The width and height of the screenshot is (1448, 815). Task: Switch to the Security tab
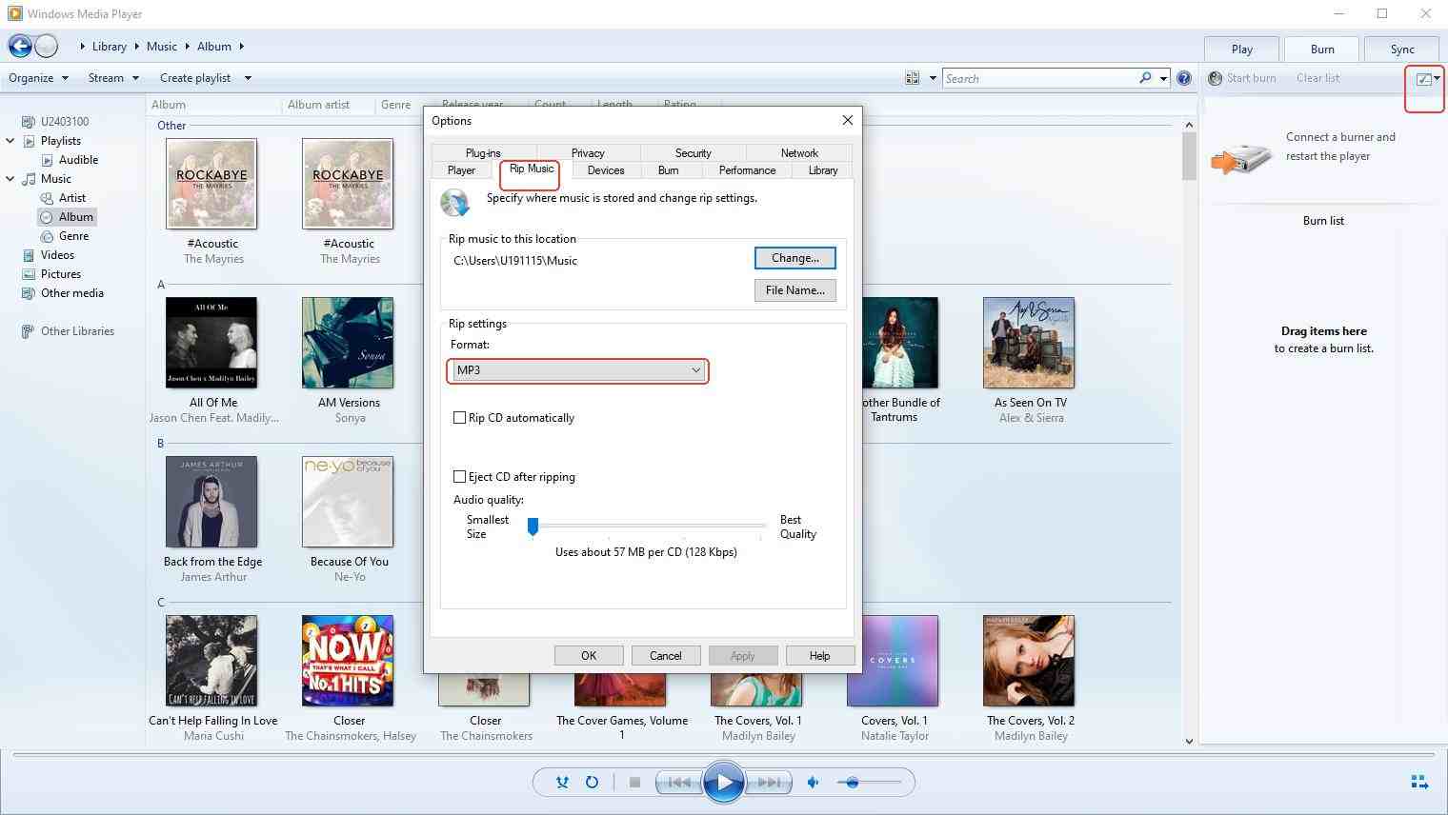pyautogui.click(x=693, y=152)
